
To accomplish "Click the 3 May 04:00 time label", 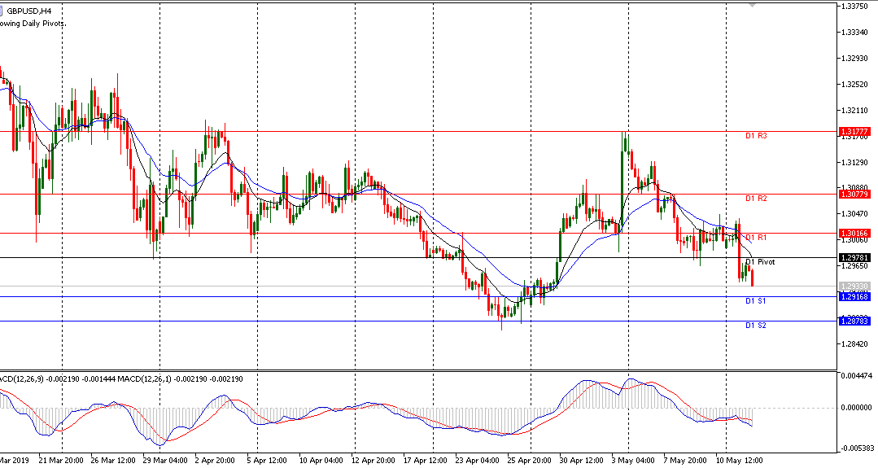I will click(x=633, y=460).
